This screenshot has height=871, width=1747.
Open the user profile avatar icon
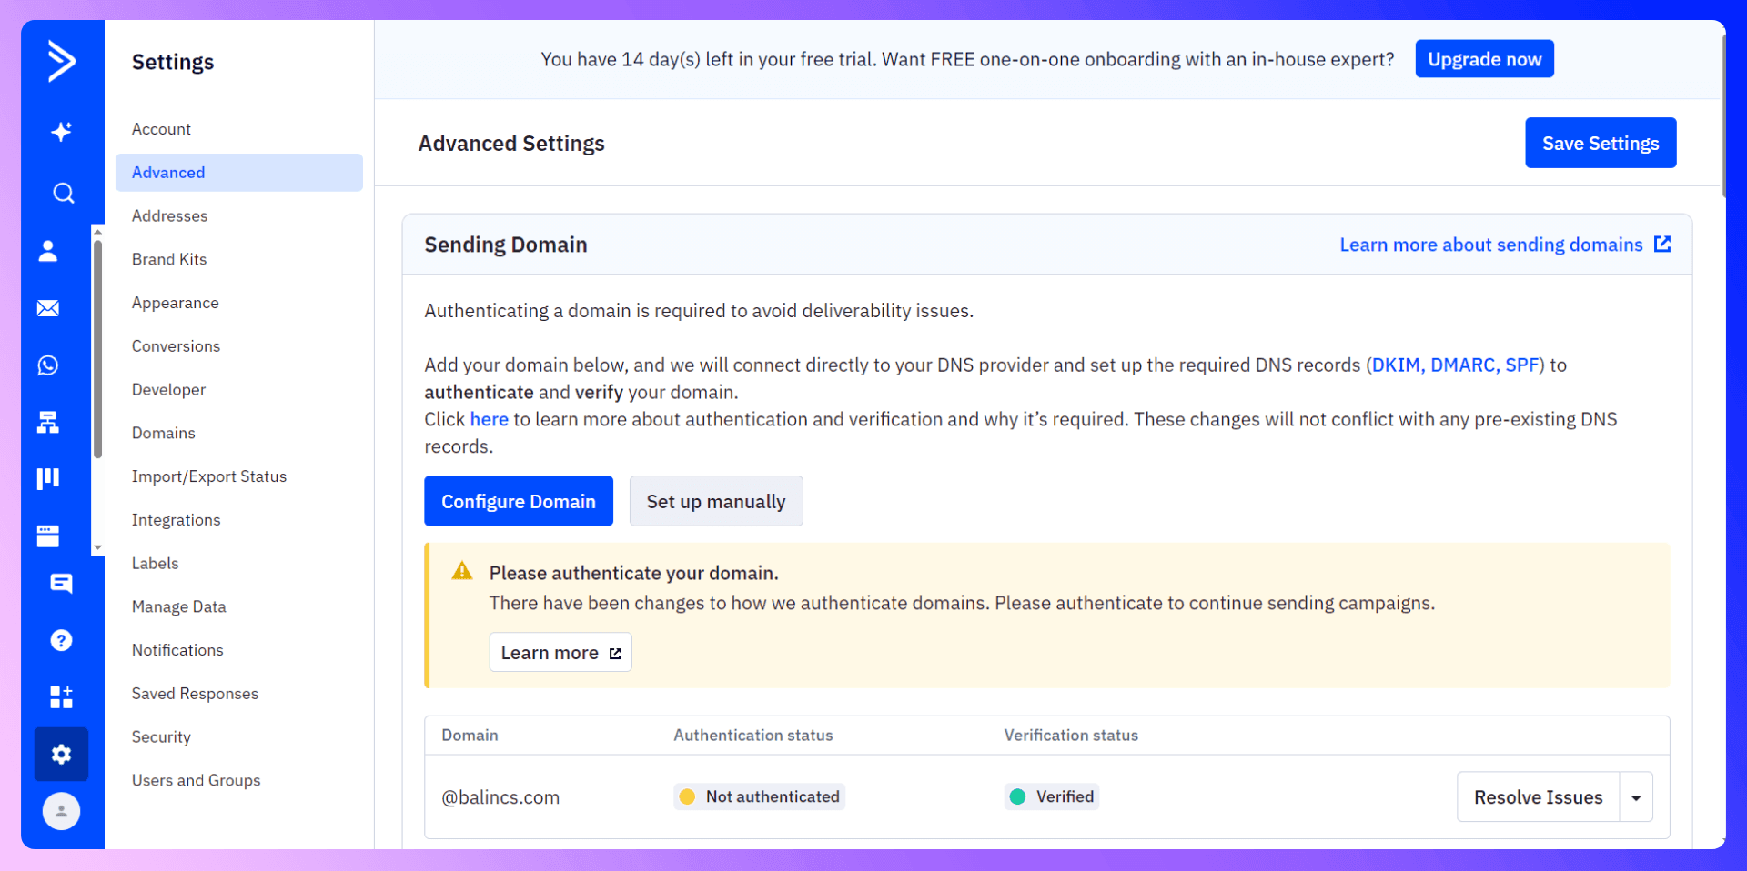pos(61,811)
